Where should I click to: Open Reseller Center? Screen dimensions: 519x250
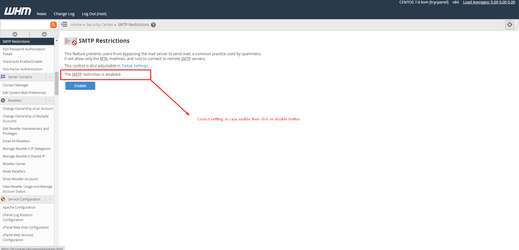14,164
